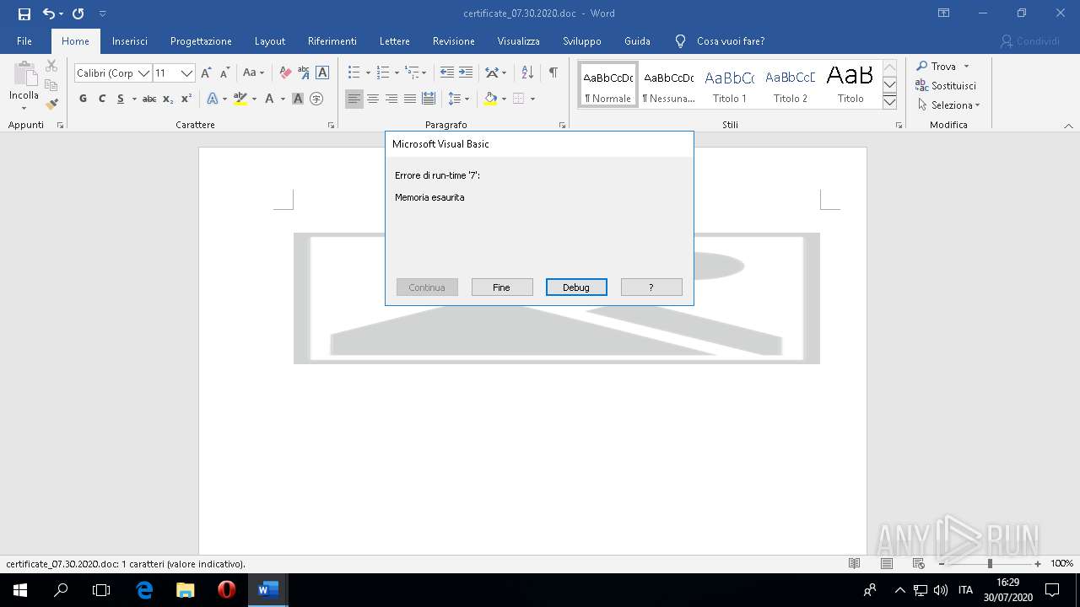
Task: Activate the Format Painter brush
Action: pyautogui.click(x=51, y=105)
